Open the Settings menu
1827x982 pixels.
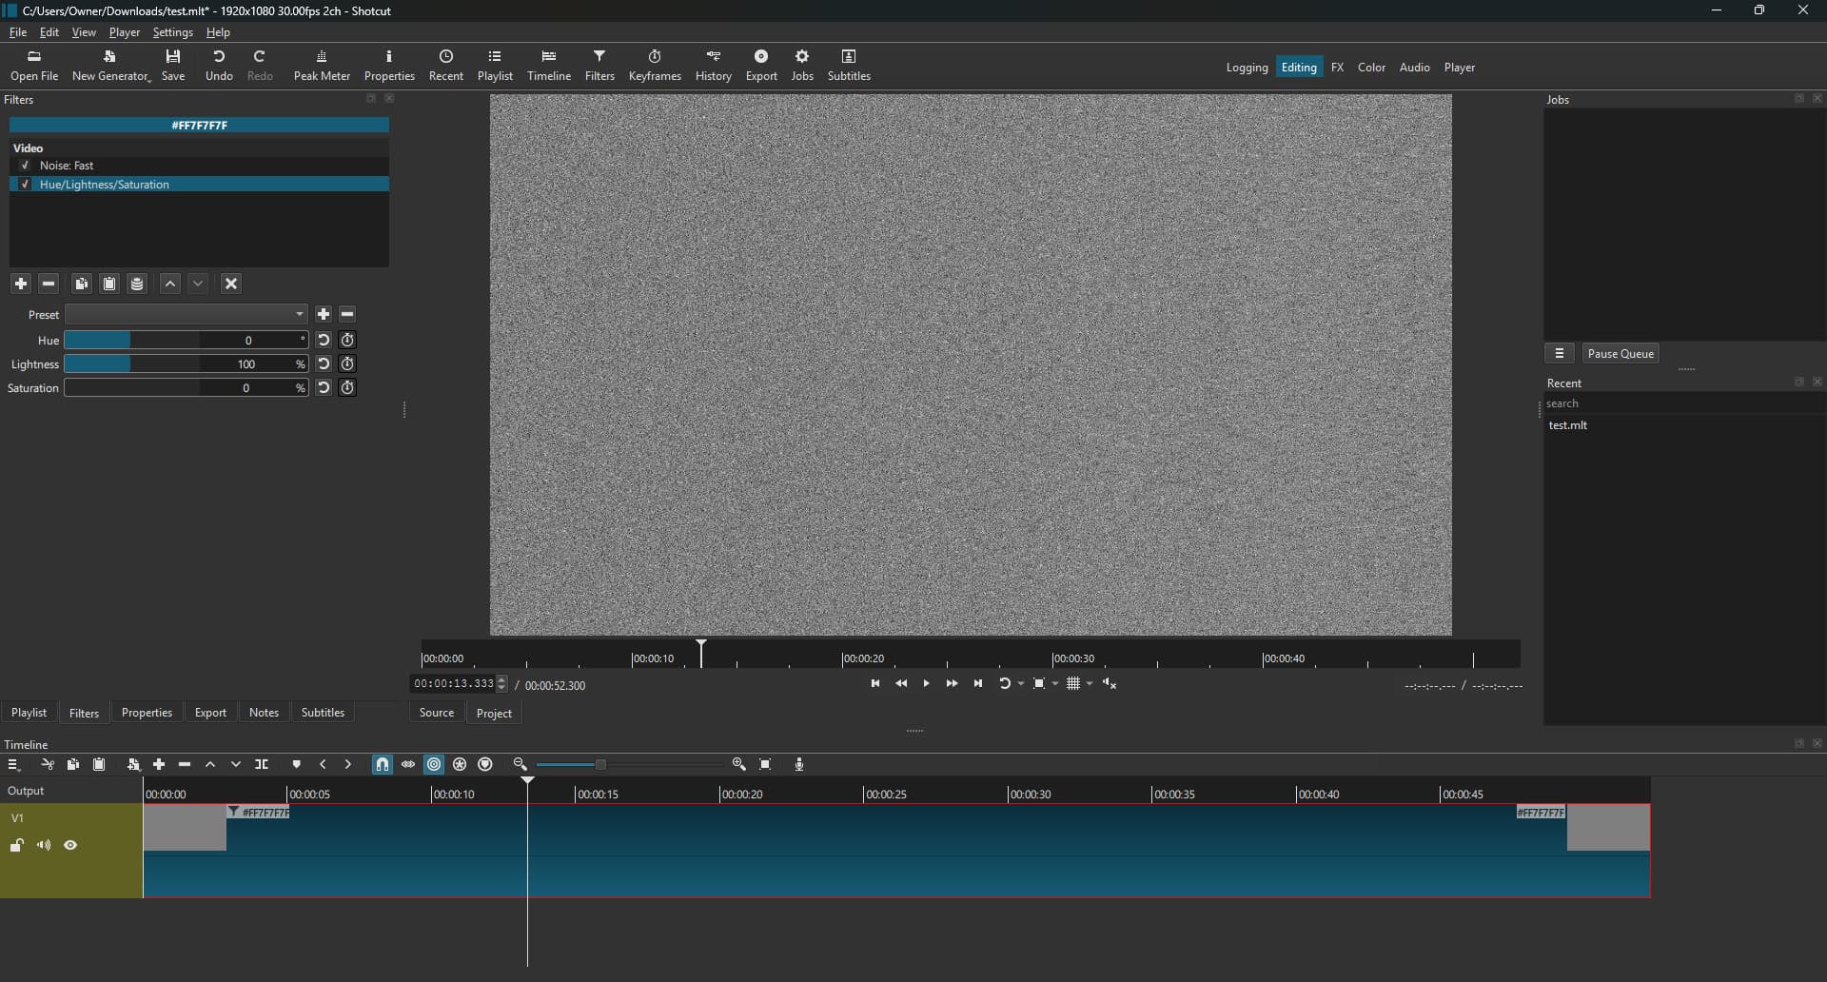click(x=172, y=32)
